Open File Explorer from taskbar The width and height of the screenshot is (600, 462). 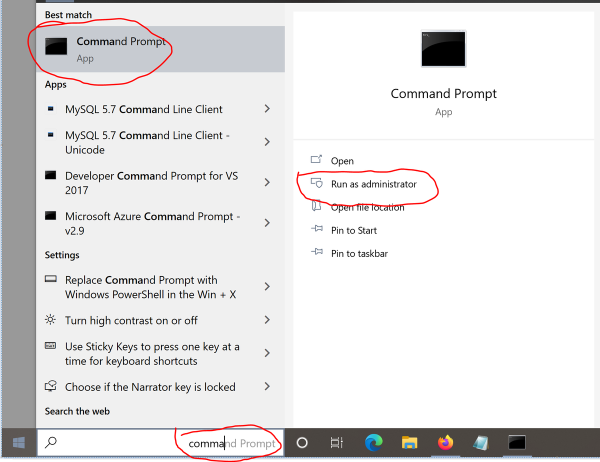point(409,442)
